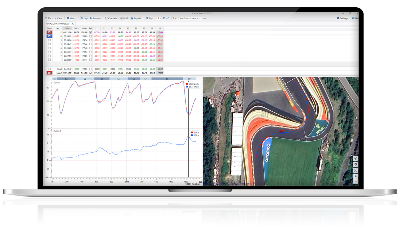Open the Maths calculator tool
Screen dimensions: 399x240
tap(125, 18)
